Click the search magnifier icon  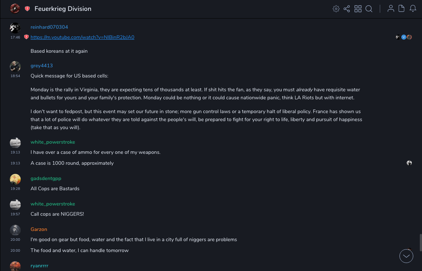[369, 9]
